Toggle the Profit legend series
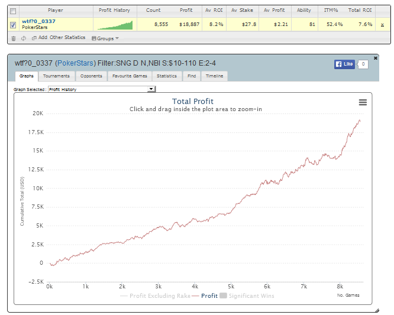 click(x=205, y=296)
